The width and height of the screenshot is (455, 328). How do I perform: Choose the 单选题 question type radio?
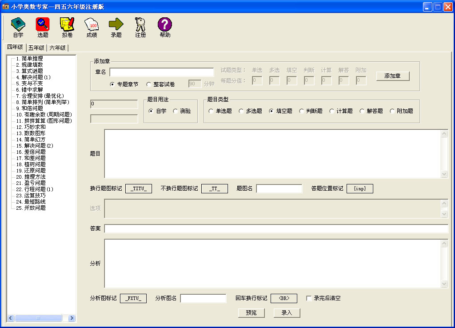211,111
